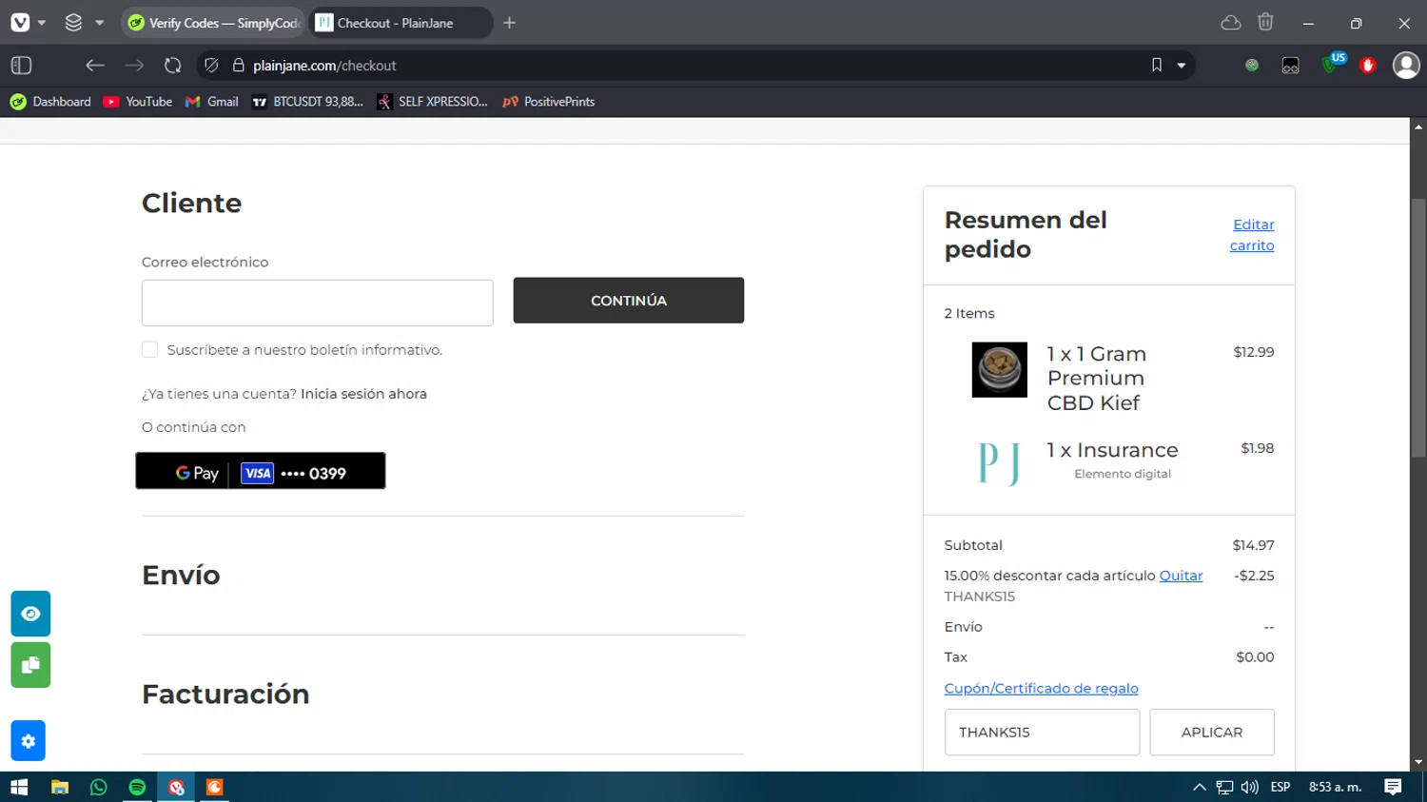
Task: Click the coupon code field with THANKS15
Action: click(x=1042, y=733)
